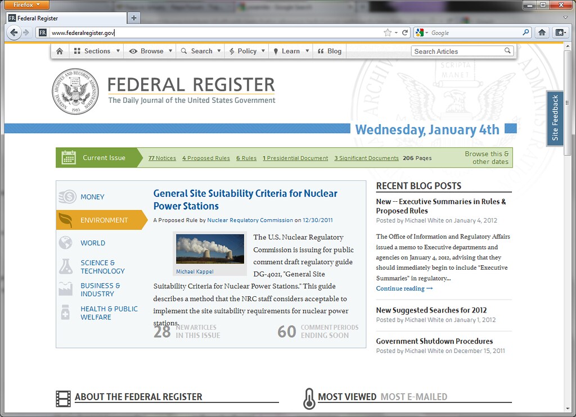Click the Science & Technology flask icon

(66, 266)
